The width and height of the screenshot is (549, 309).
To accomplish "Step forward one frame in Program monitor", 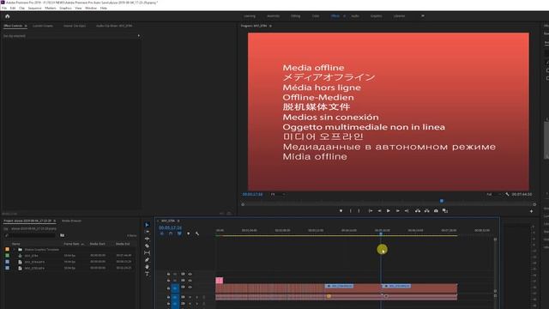I will (x=397, y=211).
